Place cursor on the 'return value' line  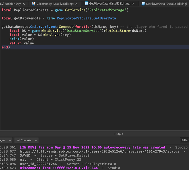pos(22,43)
